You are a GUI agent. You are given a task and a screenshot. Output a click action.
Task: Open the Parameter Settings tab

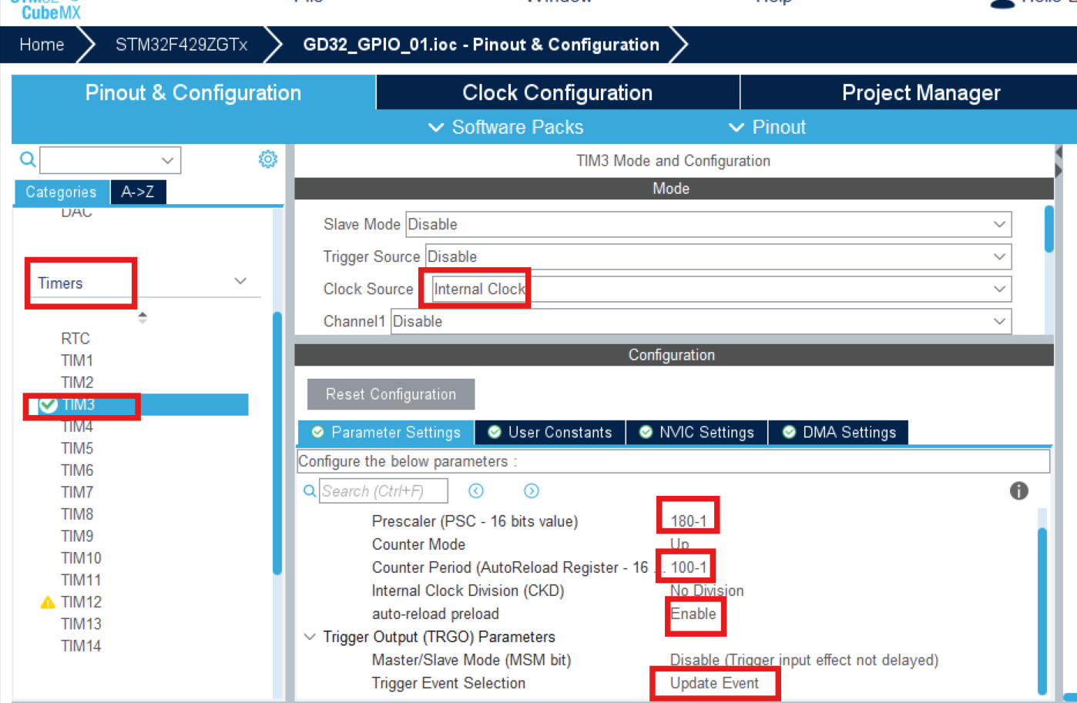click(x=386, y=432)
